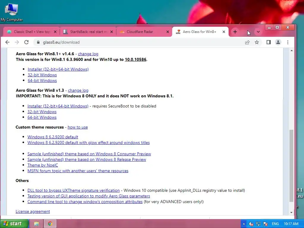Open the Windows start menu
The height and width of the screenshot is (228, 304).
14,224
